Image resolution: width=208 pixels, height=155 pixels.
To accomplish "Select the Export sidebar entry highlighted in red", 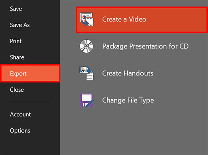I will [18, 74].
